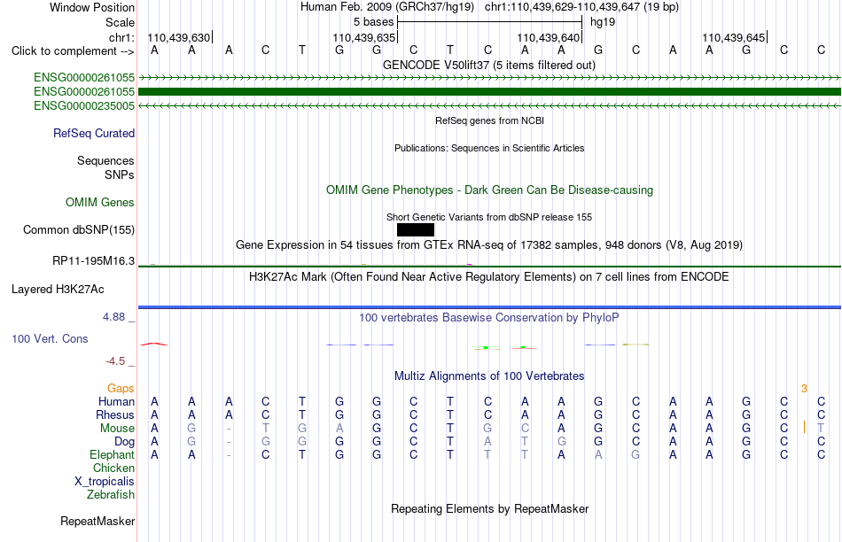The image size is (842, 542).
Task: Open the Common dbSNP(155) track label
Action: (x=78, y=229)
